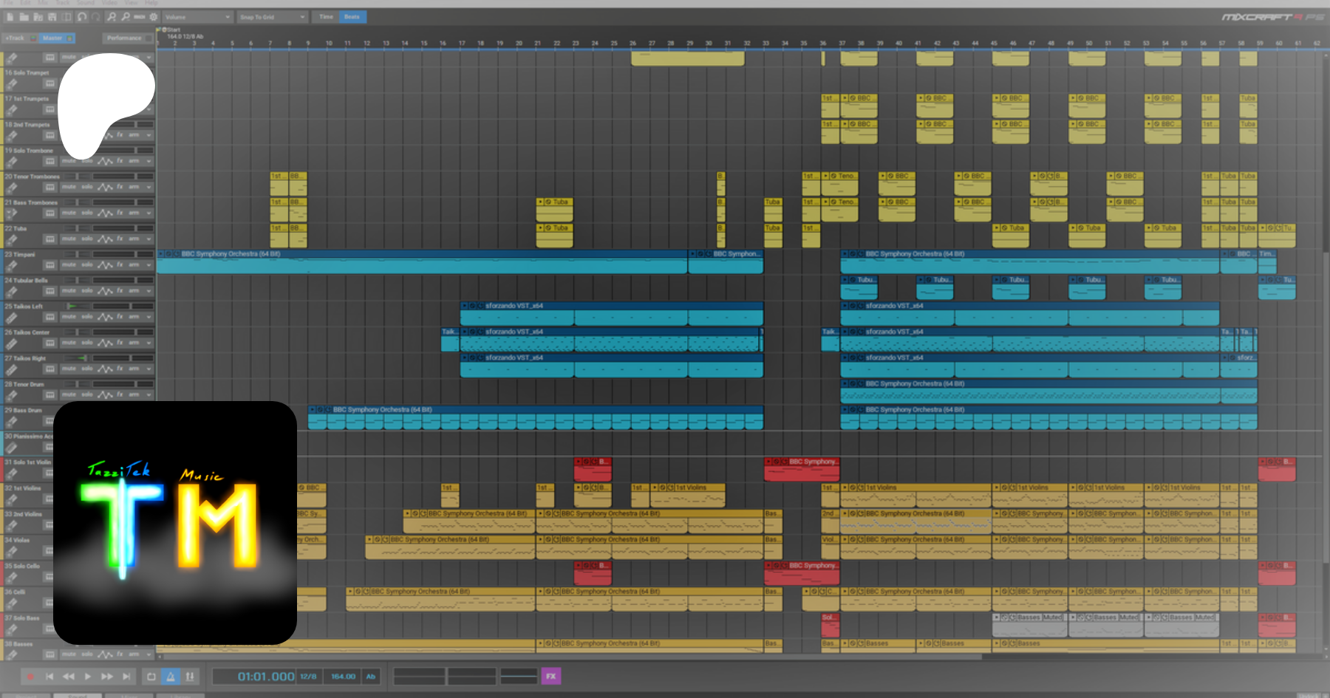Open the purple FX button
This screenshot has height=698, width=1330.
(x=550, y=676)
